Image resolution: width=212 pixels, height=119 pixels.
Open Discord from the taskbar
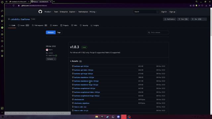pyautogui.click(x=118, y=117)
